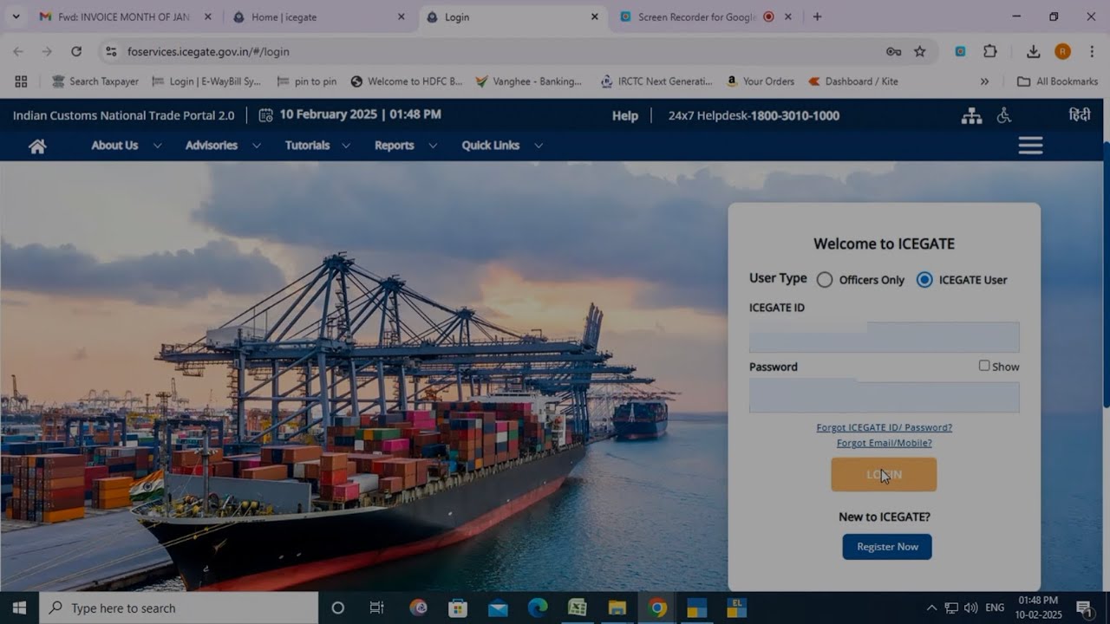Click Forgot ICEGATE ID/ Password link
The image size is (1110, 624).
coord(884,427)
